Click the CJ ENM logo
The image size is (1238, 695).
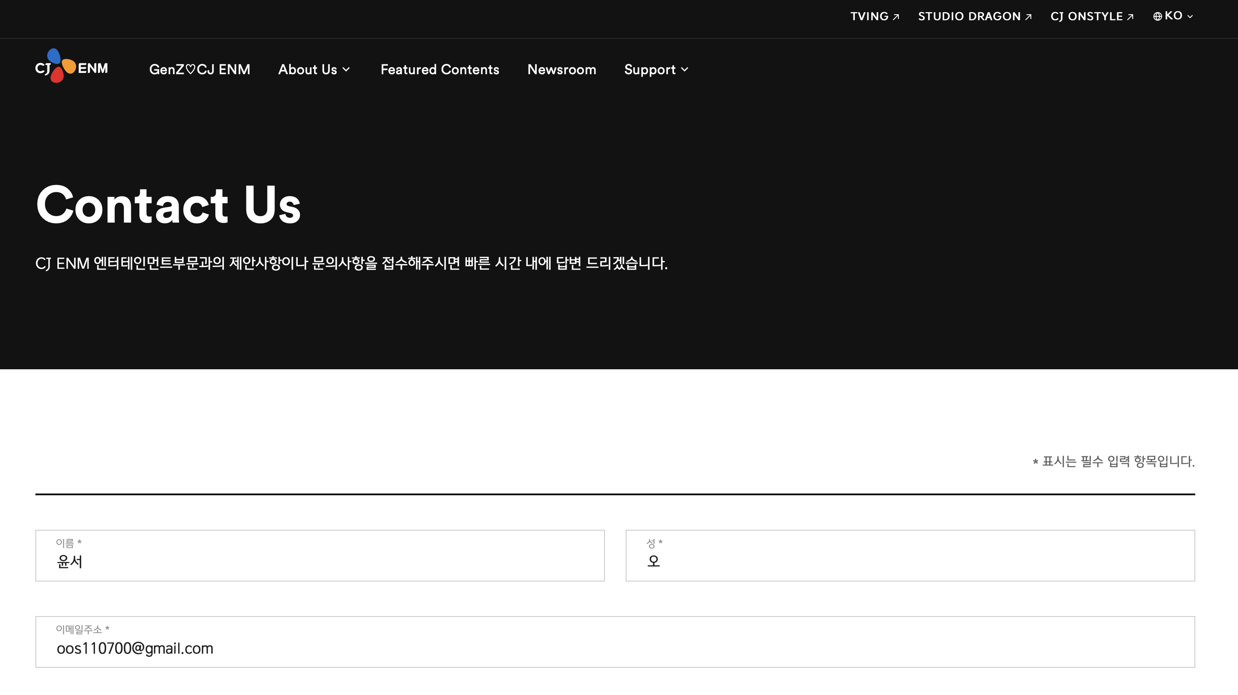click(72, 66)
